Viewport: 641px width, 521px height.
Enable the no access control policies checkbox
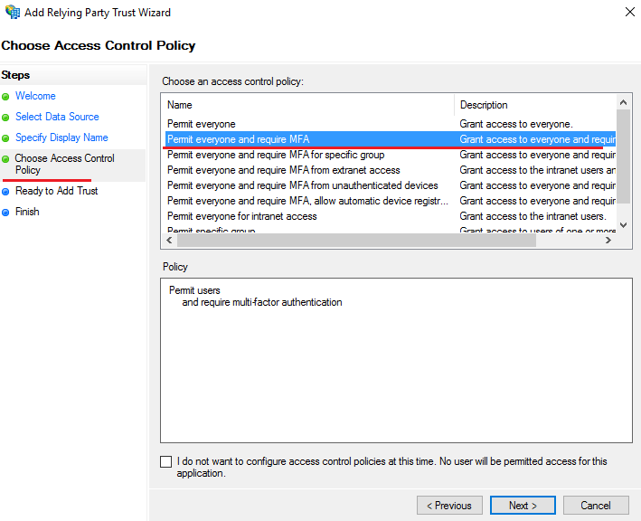pyautogui.click(x=165, y=461)
